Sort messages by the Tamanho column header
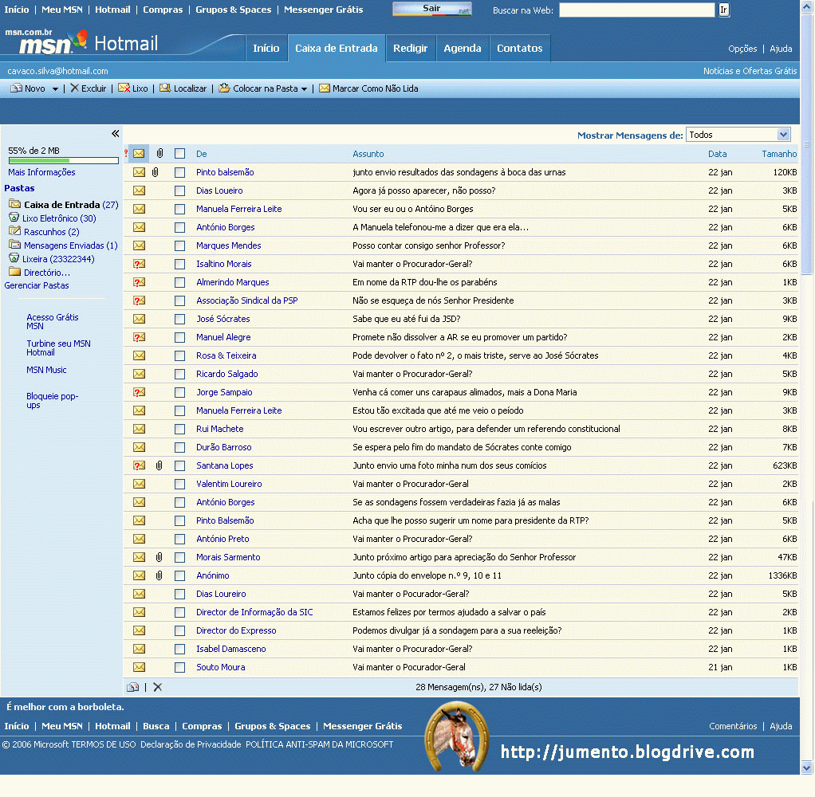815x797 pixels. (x=779, y=154)
